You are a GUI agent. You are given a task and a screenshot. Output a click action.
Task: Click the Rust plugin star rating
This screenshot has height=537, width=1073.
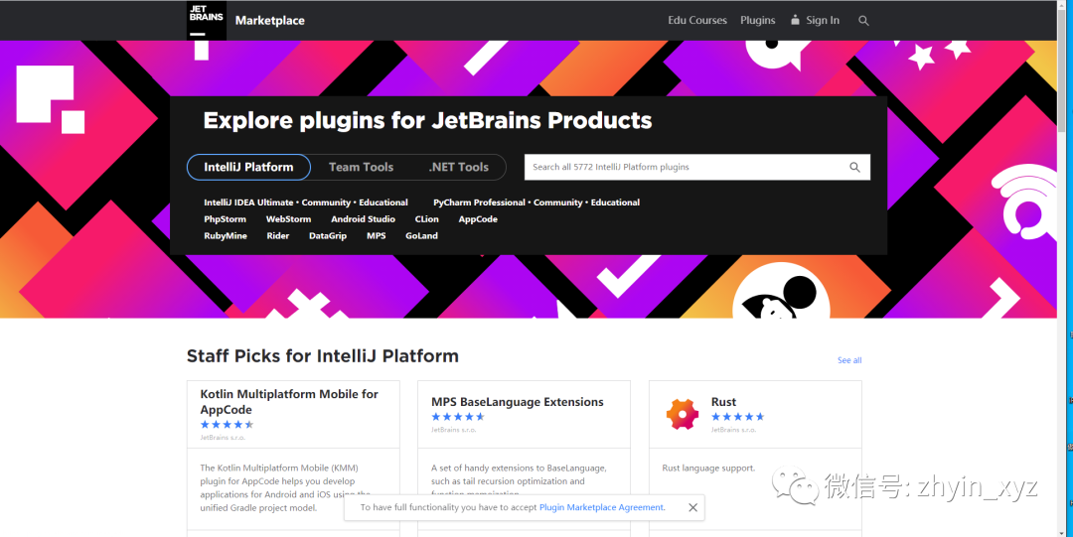tap(737, 417)
